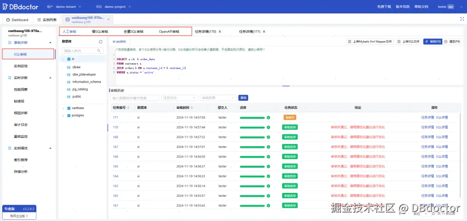Open 锁透视 in the sidebar
The image size is (467, 221).
(19, 101)
